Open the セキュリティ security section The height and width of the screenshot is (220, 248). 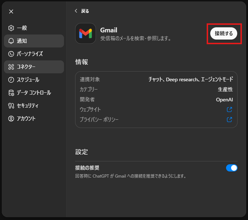pyautogui.click(x=28, y=106)
